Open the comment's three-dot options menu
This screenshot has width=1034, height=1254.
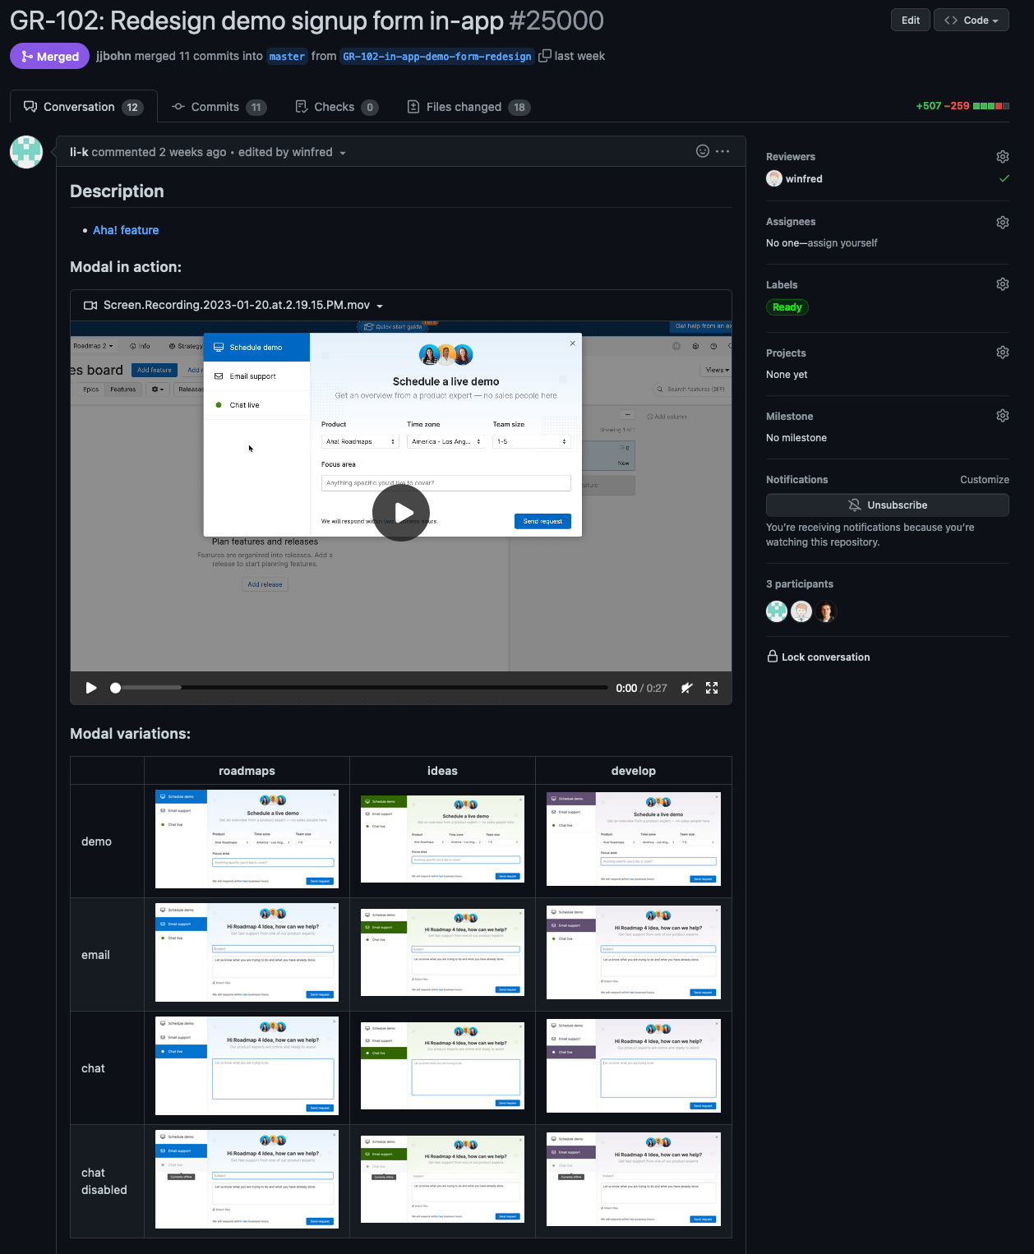pyautogui.click(x=722, y=151)
